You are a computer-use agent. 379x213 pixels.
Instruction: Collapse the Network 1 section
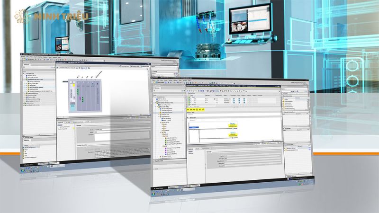189,117
